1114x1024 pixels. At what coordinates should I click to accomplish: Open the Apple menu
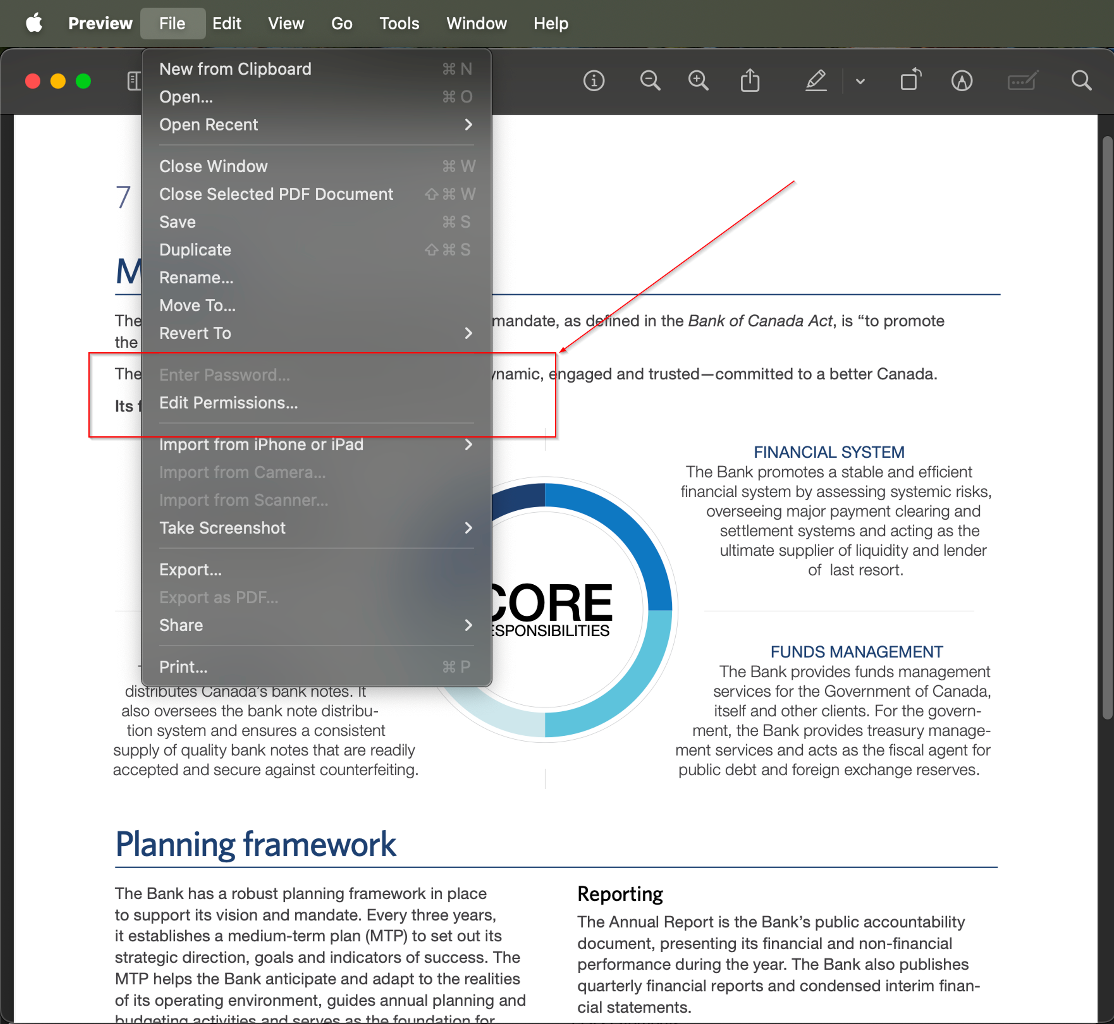34,23
